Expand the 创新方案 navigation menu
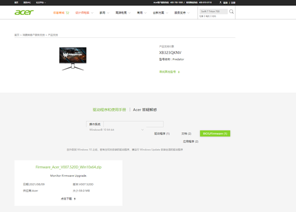 tap(160, 13)
